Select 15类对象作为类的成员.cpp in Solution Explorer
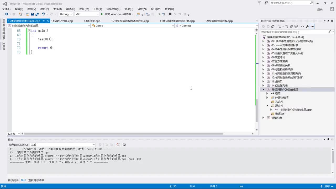The width and height of the screenshot is (336, 189). [295, 110]
